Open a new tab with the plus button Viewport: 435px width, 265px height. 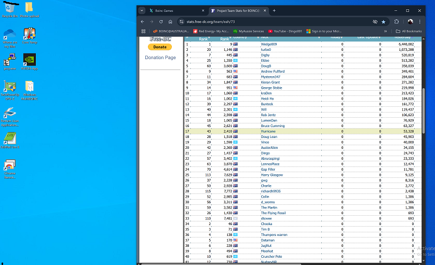(274, 10)
